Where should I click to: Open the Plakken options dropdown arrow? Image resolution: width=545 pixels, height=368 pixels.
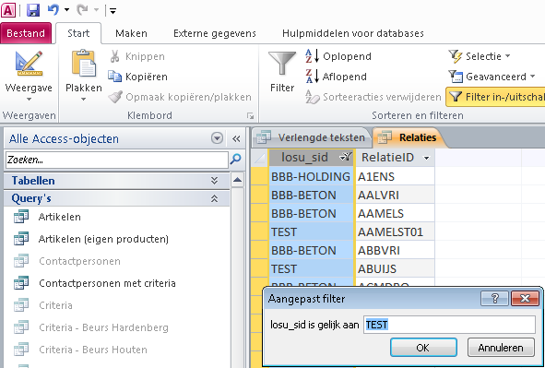coord(83,100)
